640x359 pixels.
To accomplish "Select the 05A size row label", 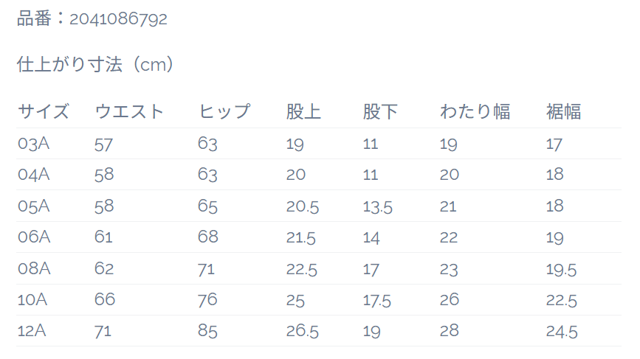I will (33, 206).
